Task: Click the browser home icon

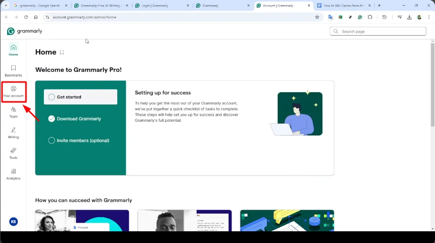Action: pyautogui.click(x=36, y=17)
